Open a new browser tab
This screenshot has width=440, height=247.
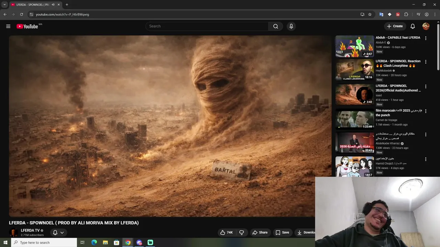click(x=67, y=5)
